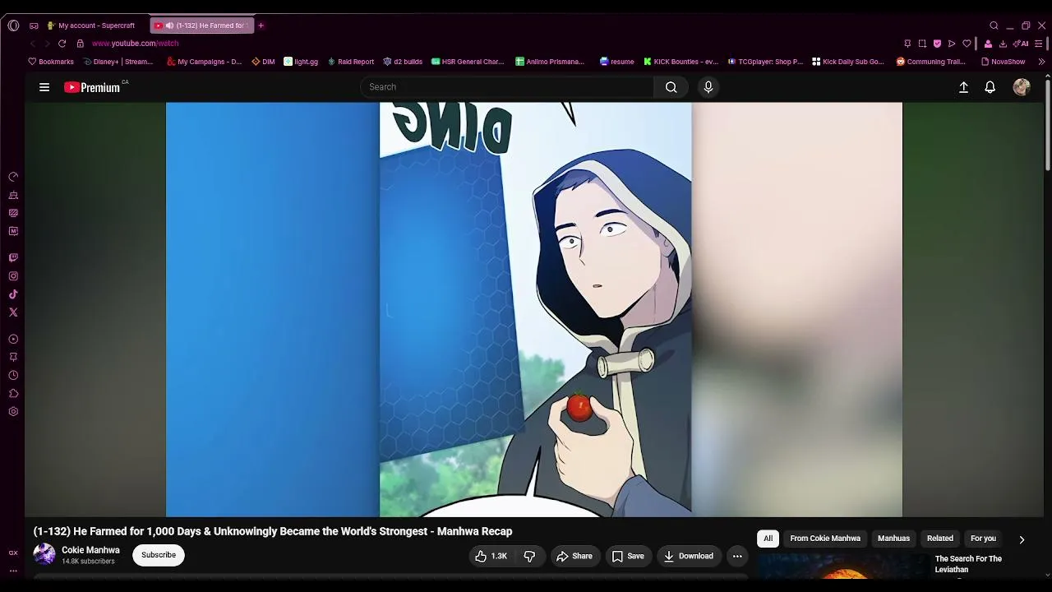The height and width of the screenshot is (592, 1052).
Task: Show next filter chips arrow
Action: (1022, 539)
